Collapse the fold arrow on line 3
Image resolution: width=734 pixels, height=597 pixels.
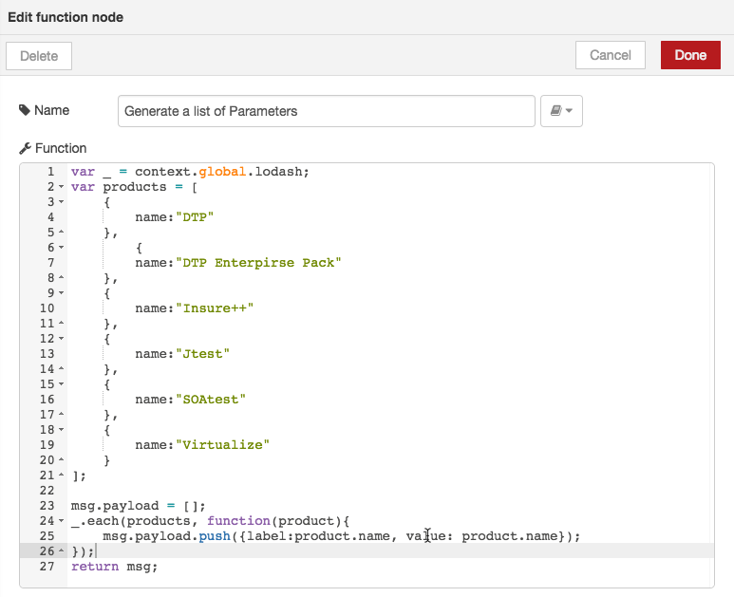pos(62,202)
